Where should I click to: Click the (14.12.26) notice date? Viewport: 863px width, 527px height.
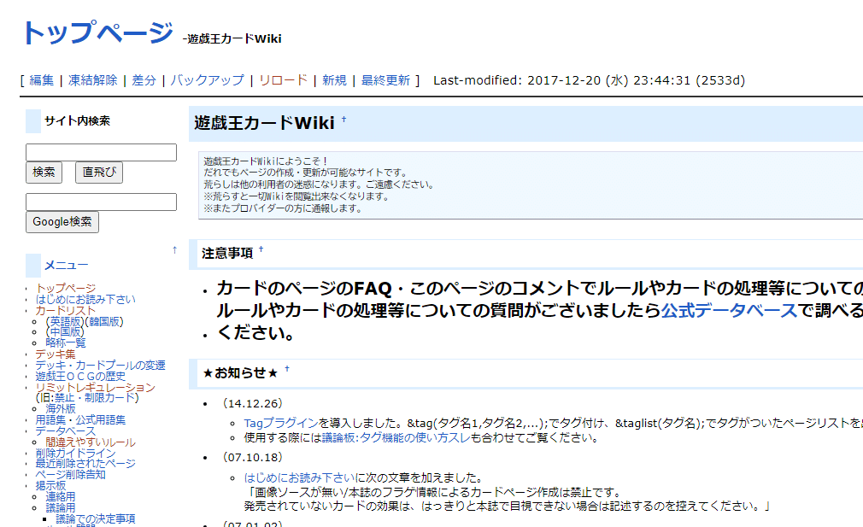(x=252, y=403)
